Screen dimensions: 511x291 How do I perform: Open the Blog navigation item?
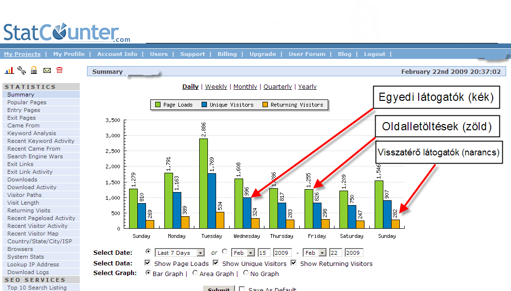point(345,54)
